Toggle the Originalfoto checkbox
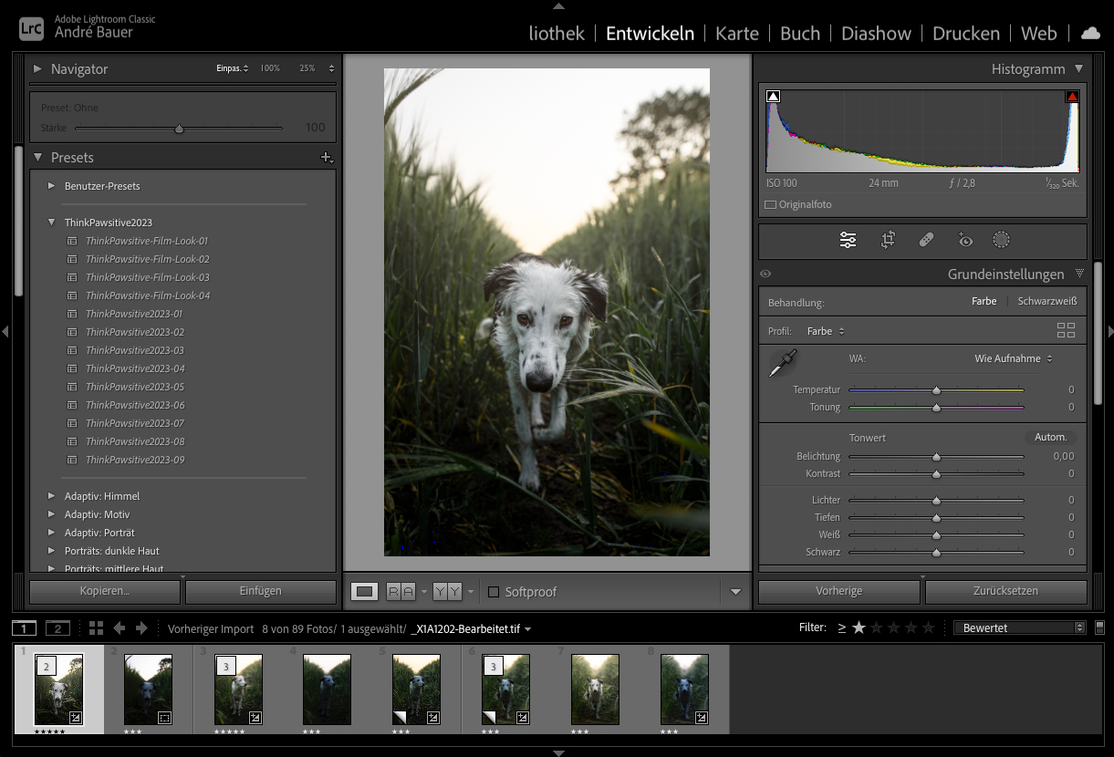 coord(770,205)
